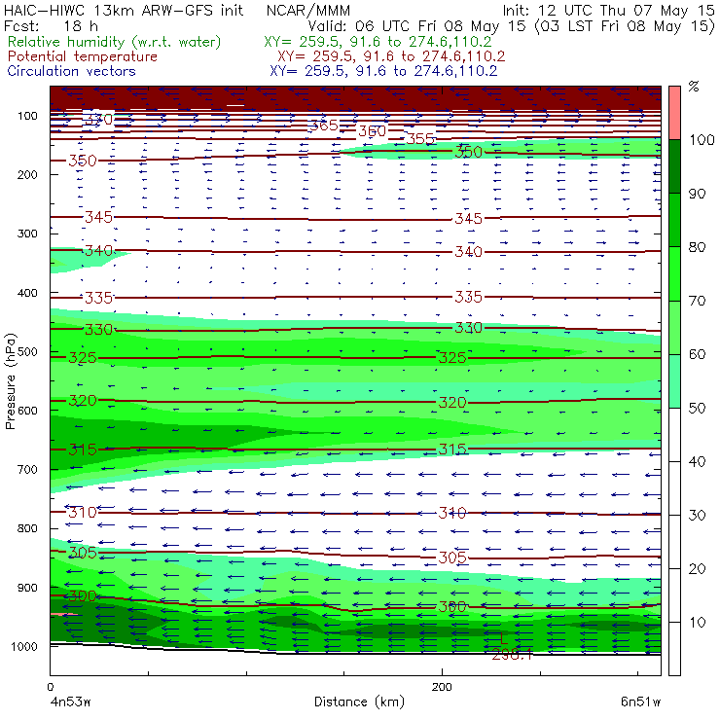Click the '70' color bar tick label
Viewport: 720px width, 720px height.
(x=697, y=301)
